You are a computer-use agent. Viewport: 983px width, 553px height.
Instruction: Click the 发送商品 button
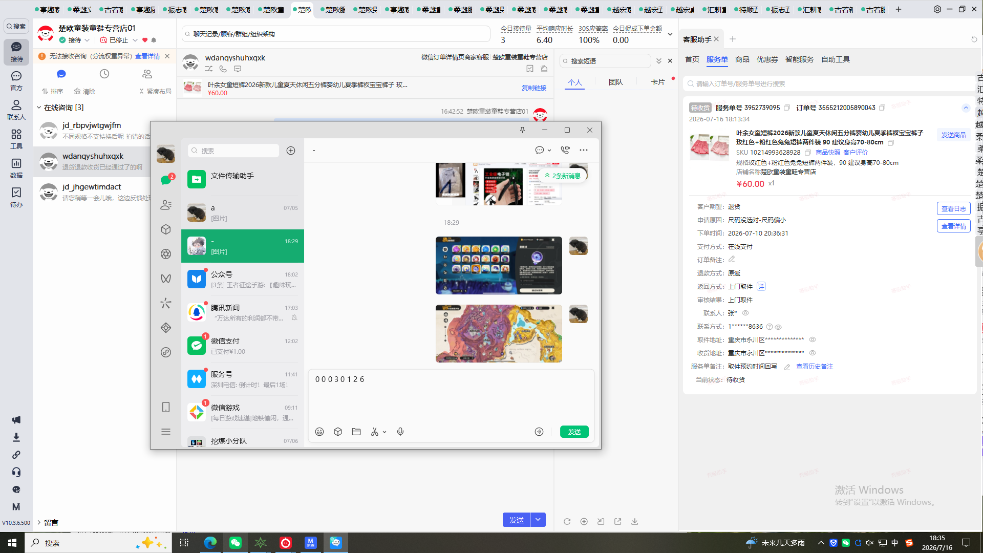[x=954, y=135]
